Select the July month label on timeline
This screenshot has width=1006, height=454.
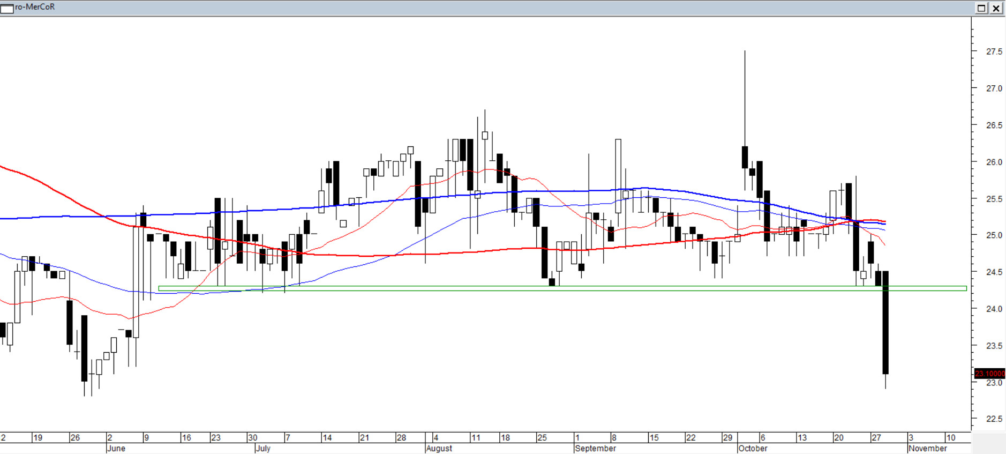(x=263, y=448)
